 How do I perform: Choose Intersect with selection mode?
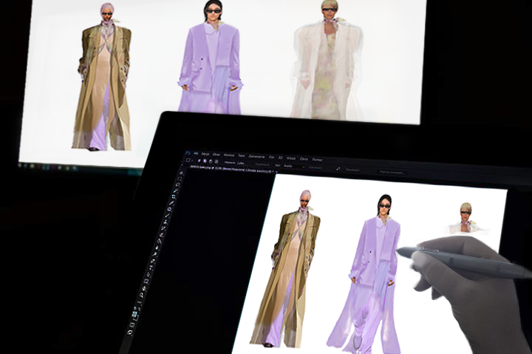pos(216,162)
